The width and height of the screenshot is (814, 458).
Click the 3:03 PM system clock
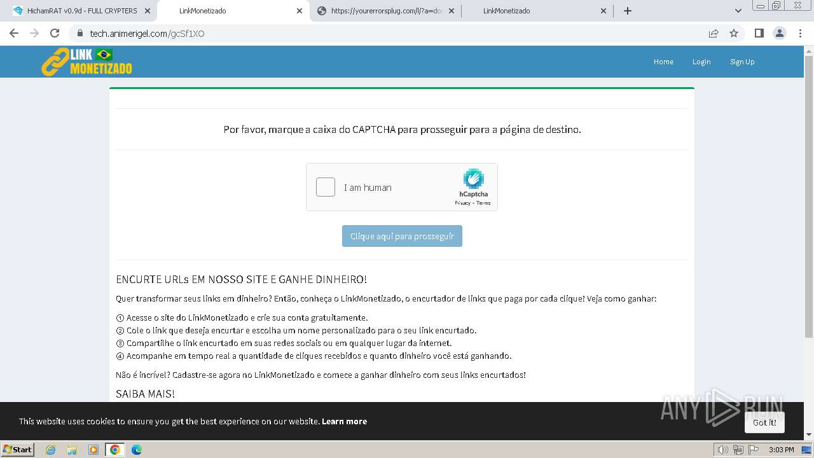pos(781,450)
